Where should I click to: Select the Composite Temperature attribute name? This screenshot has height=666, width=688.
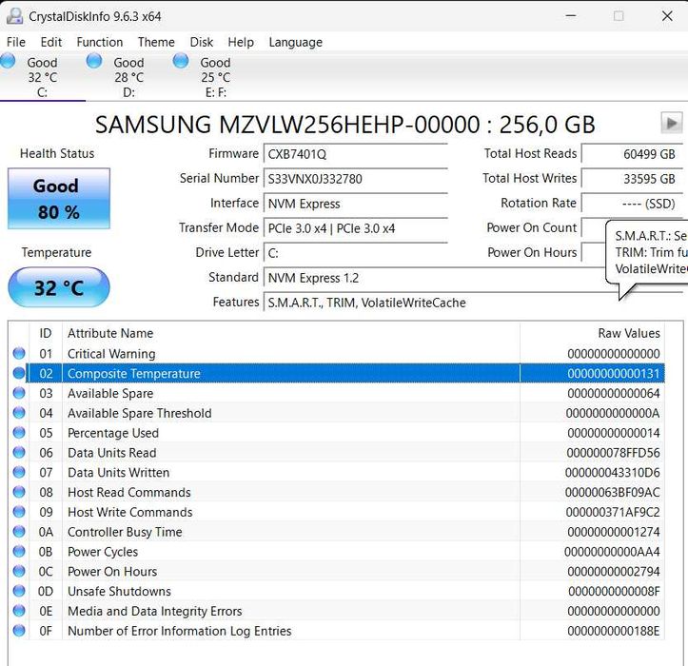pyautogui.click(x=134, y=373)
